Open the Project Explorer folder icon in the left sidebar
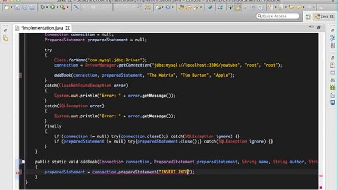The image size is (338, 190). [x=6, y=39]
